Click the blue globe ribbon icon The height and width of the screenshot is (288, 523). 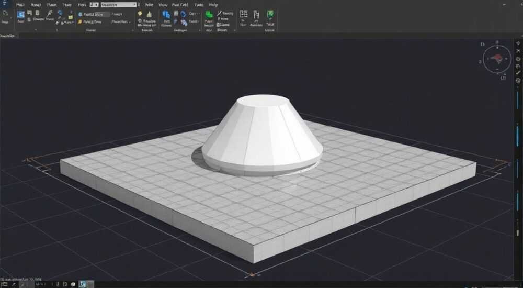pos(60,13)
